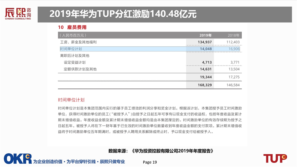The height and width of the screenshot is (167, 297).
Task: Click the 离职后计划及其他 row label
Action: tap(75, 56)
